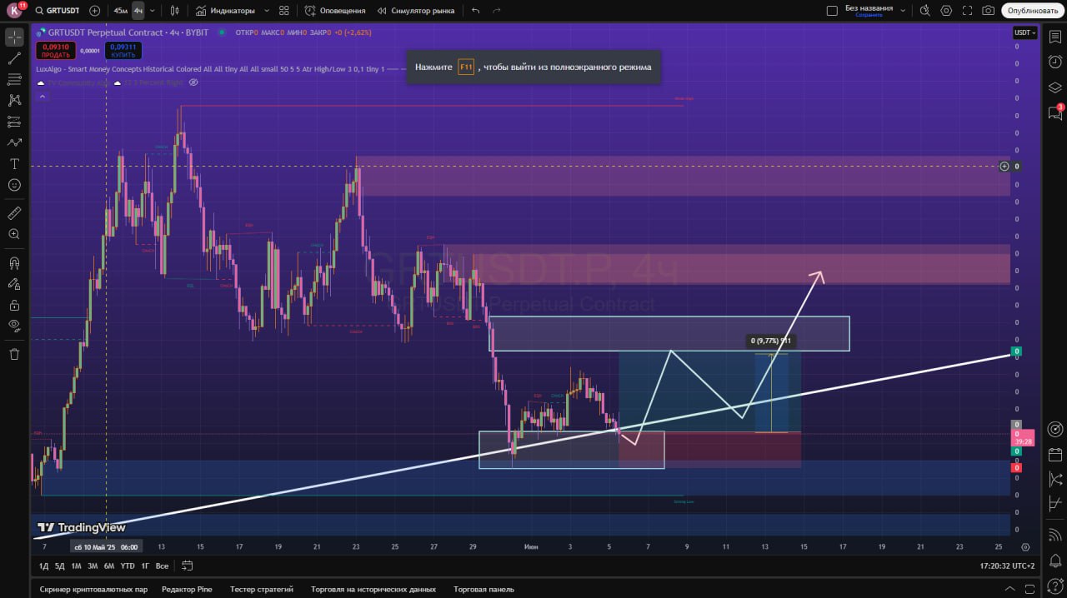The image size is (1067, 598).
Task: Open indicator templates grid icon
Action: [x=284, y=11]
